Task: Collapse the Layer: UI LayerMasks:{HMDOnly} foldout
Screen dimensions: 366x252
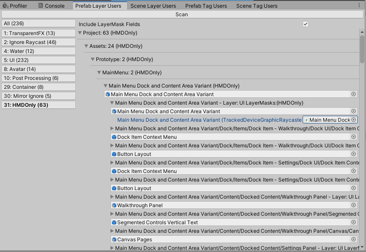Action: point(112,103)
